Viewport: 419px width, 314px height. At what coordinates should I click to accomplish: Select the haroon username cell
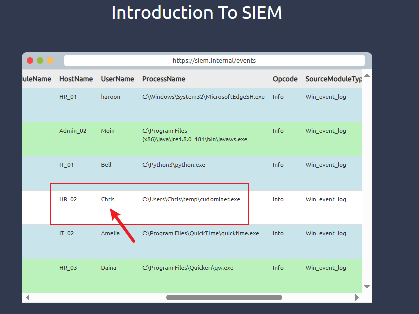[x=111, y=97]
